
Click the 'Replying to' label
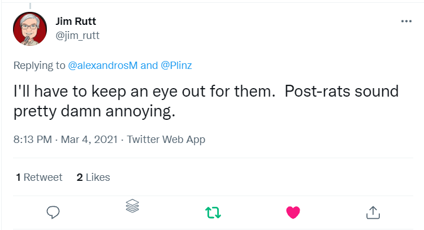40,65
